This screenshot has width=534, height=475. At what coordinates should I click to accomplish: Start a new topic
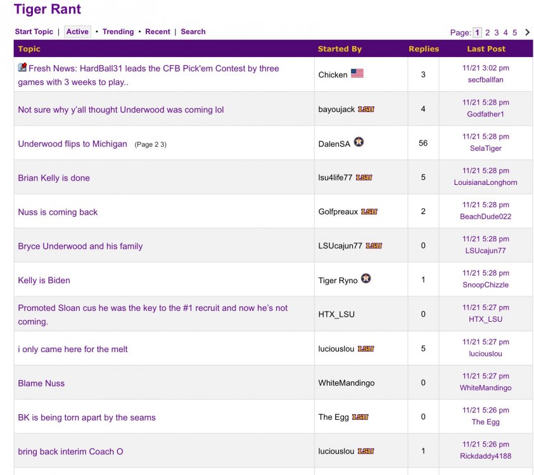coord(34,32)
